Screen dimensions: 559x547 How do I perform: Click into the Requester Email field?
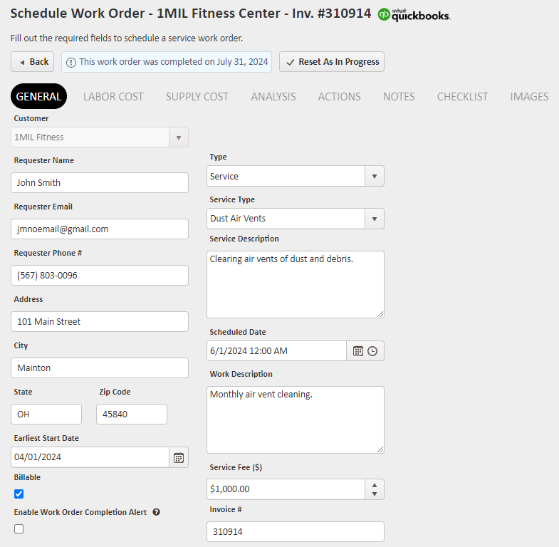[100, 229]
